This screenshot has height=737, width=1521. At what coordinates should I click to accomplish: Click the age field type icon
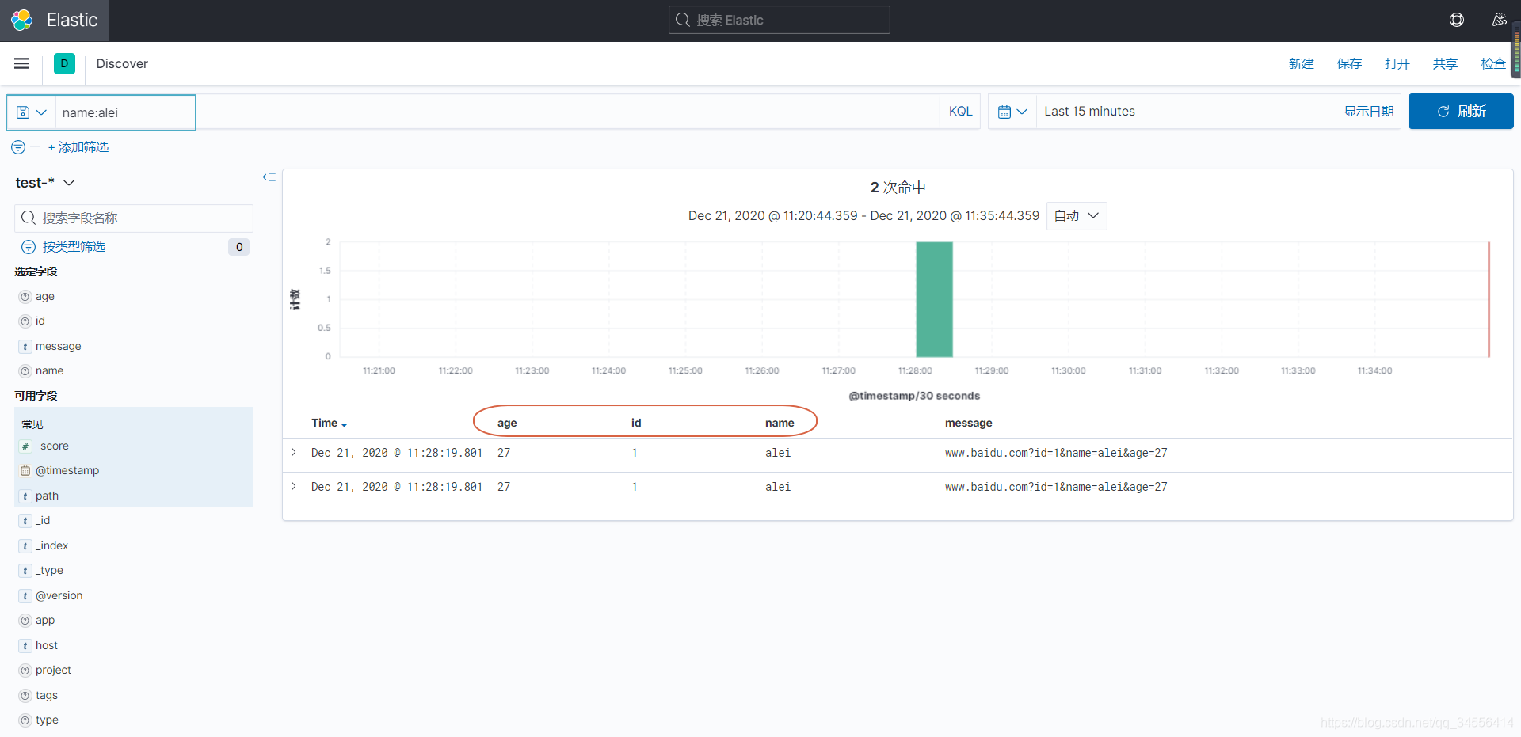point(25,297)
